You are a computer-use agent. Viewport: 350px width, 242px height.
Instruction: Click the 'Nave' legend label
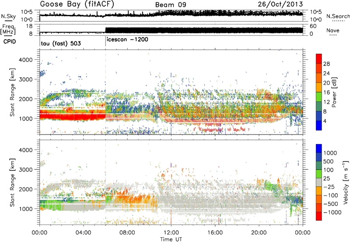point(333,31)
